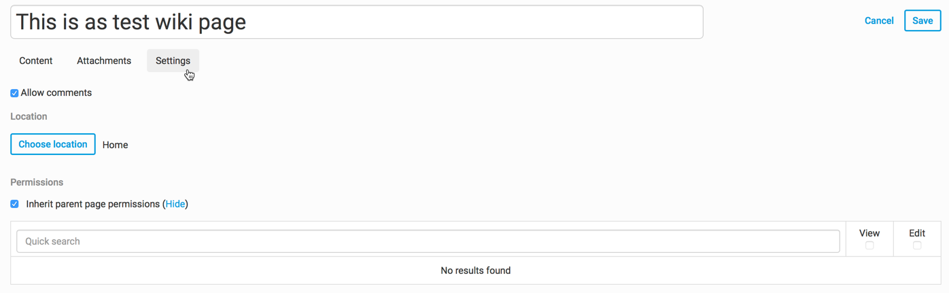Viewport: 949px width, 293px height.
Task: Click the View column header label
Action: [x=869, y=233]
